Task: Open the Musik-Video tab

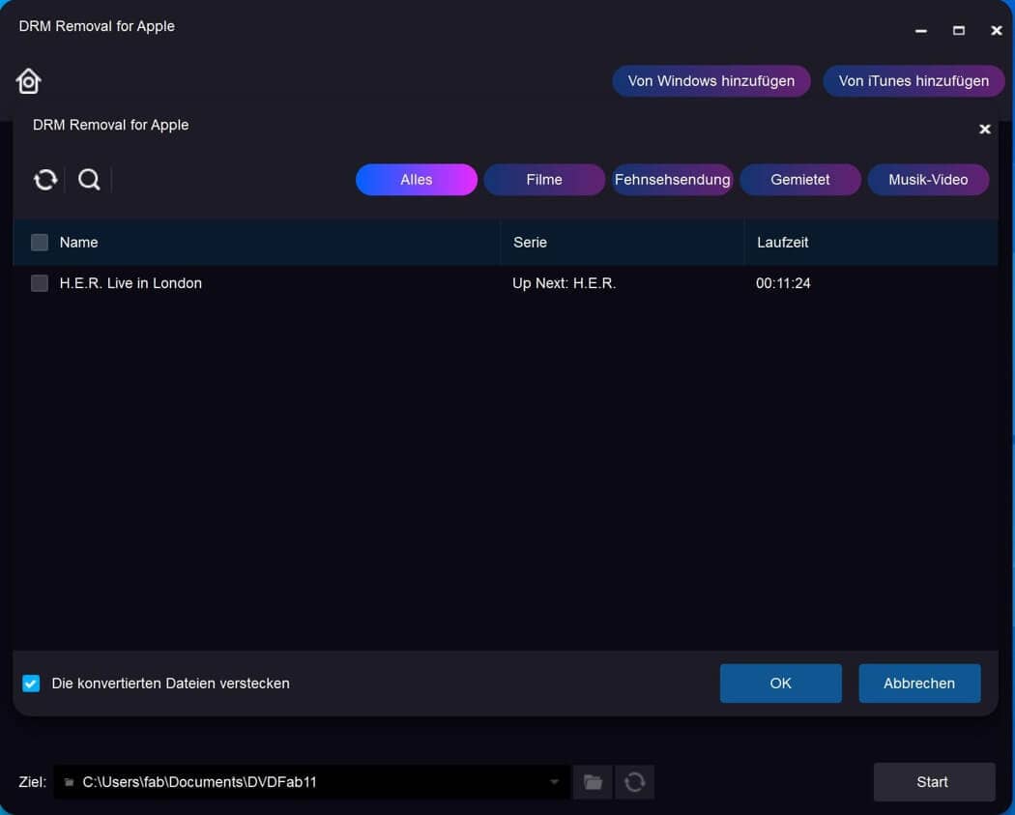Action: tap(928, 180)
